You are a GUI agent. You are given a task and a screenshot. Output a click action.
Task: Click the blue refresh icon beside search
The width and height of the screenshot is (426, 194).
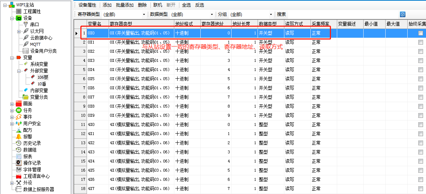pyautogui.click(x=403, y=14)
